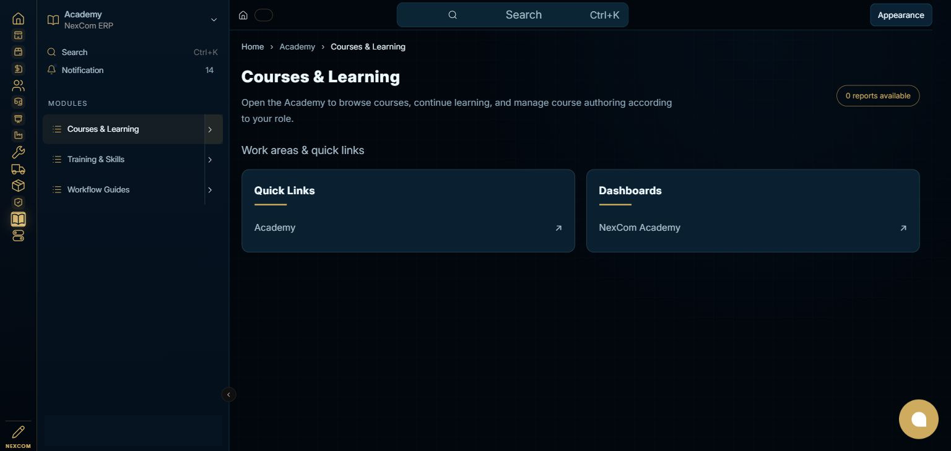The width and height of the screenshot is (951, 451).
Task: Click the NexCom pencil edit icon
Action: click(x=18, y=432)
